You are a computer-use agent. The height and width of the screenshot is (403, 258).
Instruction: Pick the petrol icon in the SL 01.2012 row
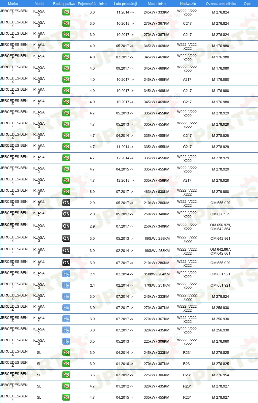pos(66,386)
